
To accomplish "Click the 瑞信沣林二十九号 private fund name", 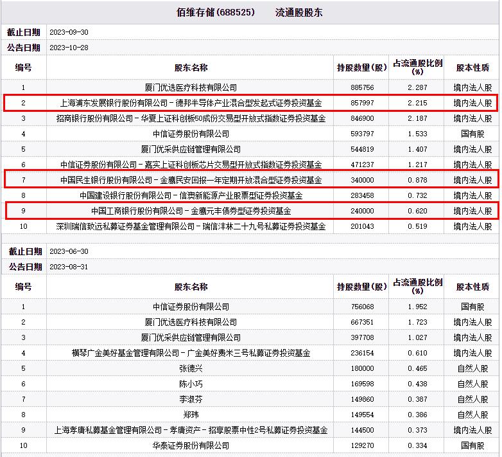I will [191, 226].
